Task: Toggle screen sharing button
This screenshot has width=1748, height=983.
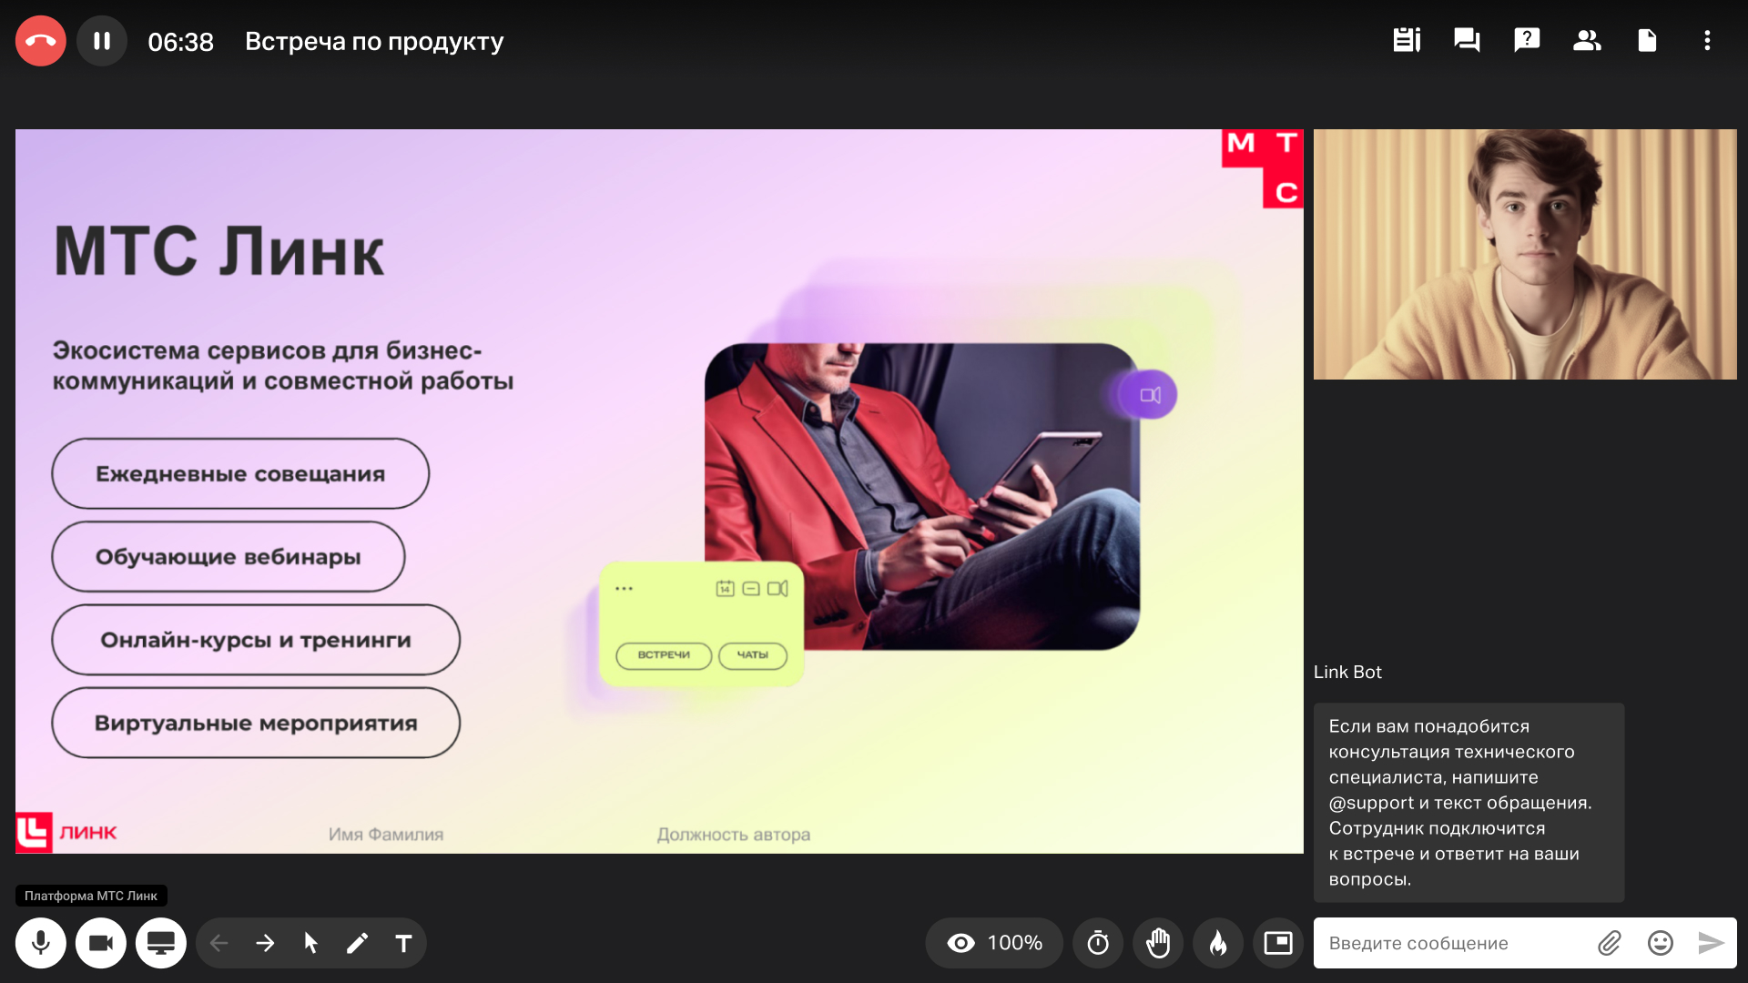Action: point(161,943)
